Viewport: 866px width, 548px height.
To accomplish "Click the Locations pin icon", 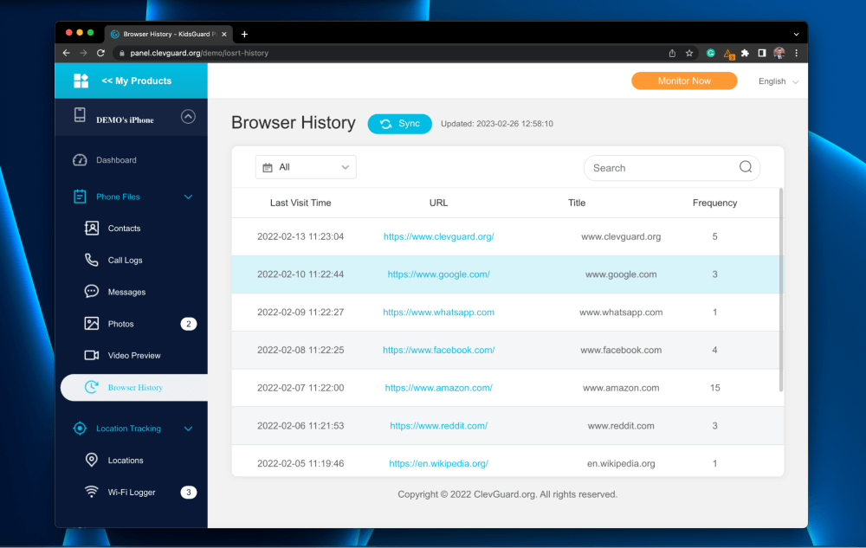I will pyautogui.click(x=92, y=461).
